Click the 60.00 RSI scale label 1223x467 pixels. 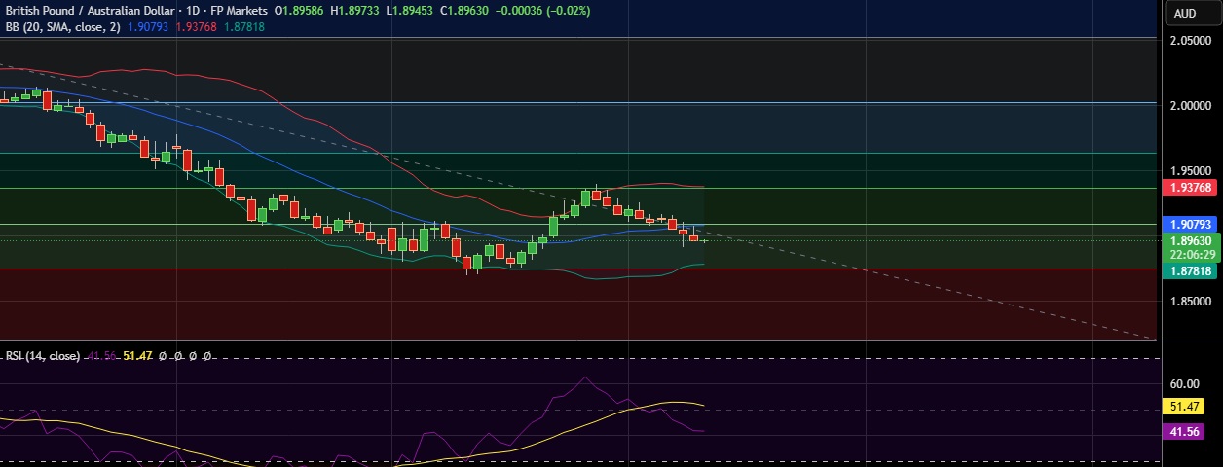tap(1190, 384)
